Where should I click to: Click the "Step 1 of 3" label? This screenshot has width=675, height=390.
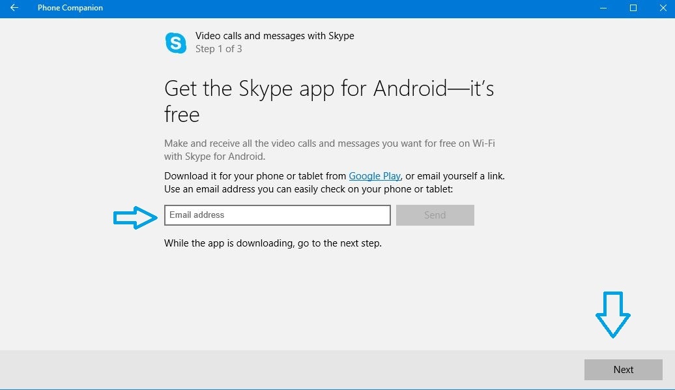[219, 49]
